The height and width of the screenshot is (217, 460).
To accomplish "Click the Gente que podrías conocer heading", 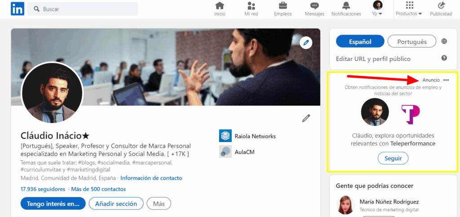I will pyautogui.click(x=375, y=186).
